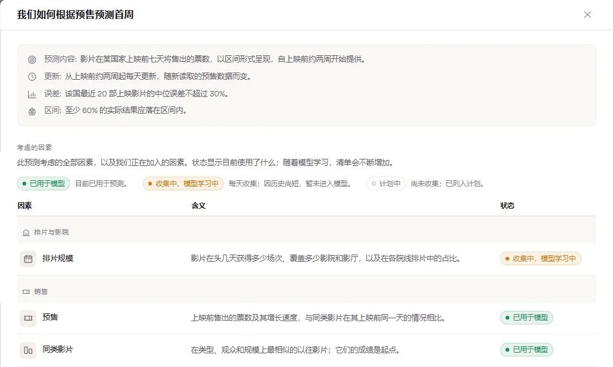Click the 计划中 legend badge
The width and height of the screenshot is (613, 367).
(386, 183)
